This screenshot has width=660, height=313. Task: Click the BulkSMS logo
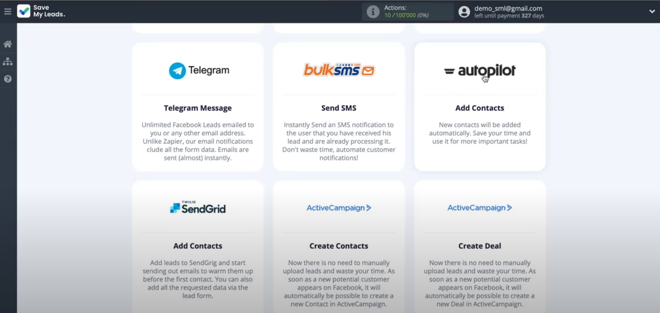pyautogui.click(x=339, y=70)
